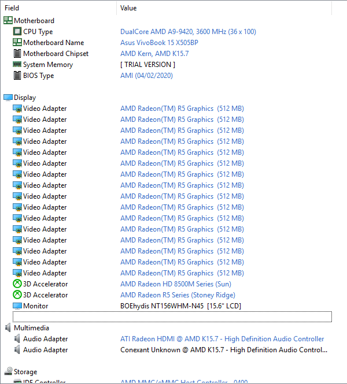Select the 3D Accelerator label of the Sun row
The height and width of the screenshot is (384, 347).
tap(45, 284)
